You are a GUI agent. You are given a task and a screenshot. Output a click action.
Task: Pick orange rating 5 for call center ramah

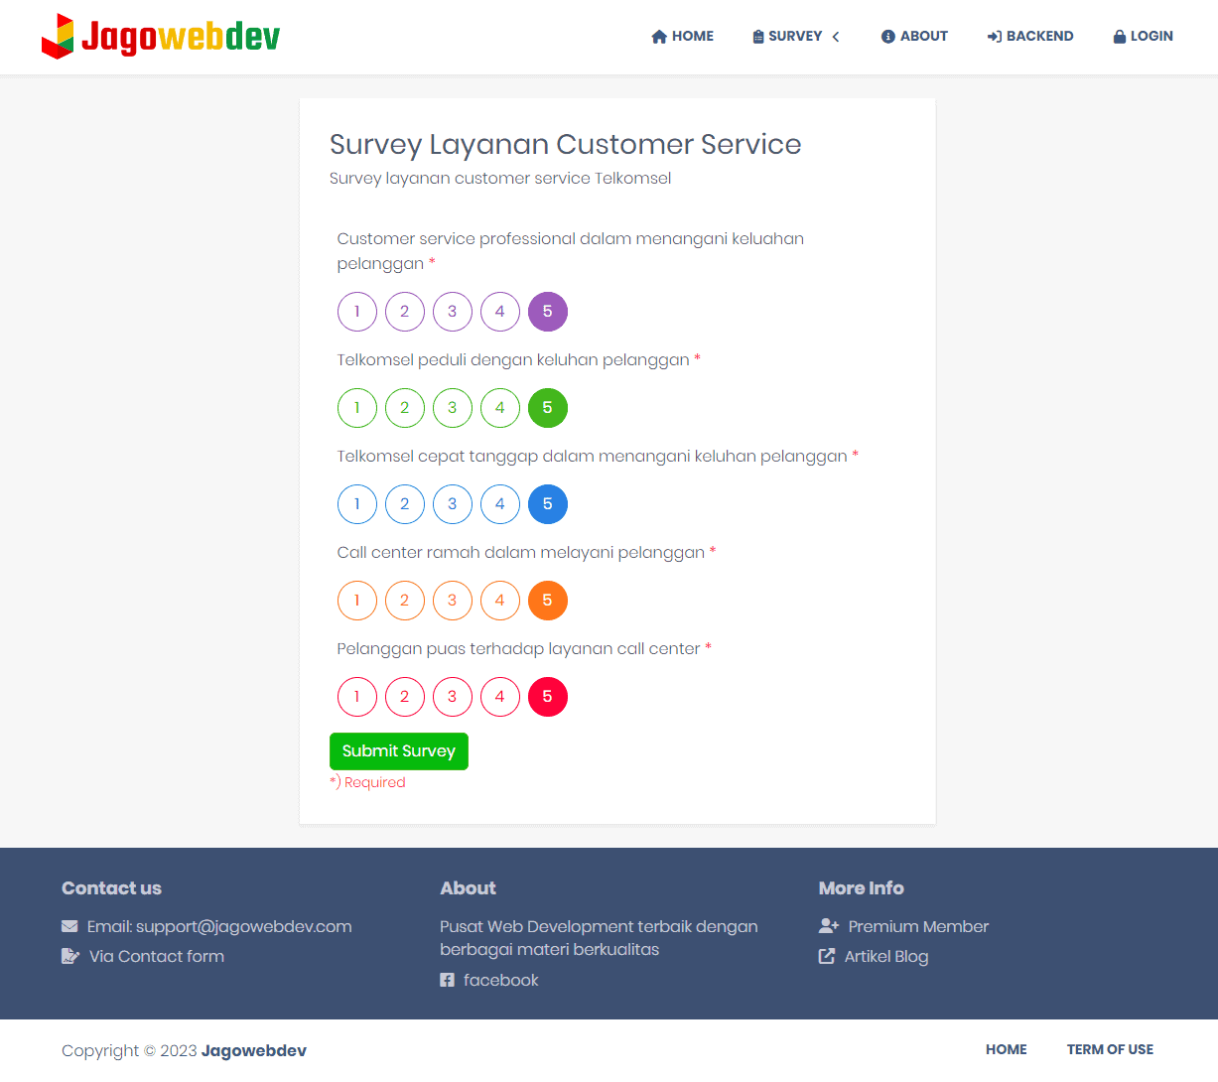(x=548, y=601)
